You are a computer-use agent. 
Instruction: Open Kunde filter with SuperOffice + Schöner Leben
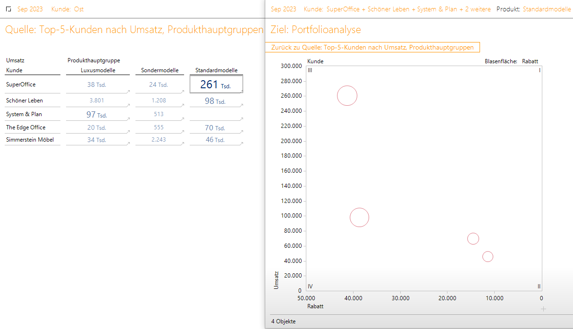point(397,9)
